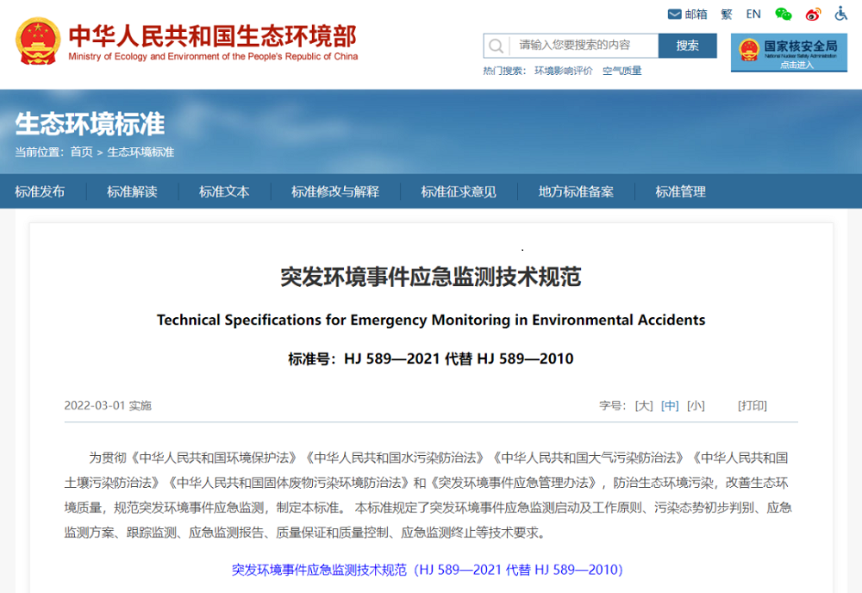The height and width of the screenshot is (593, 862).
Task: Switch the site language to EN
Action: [x=753, y=13]
